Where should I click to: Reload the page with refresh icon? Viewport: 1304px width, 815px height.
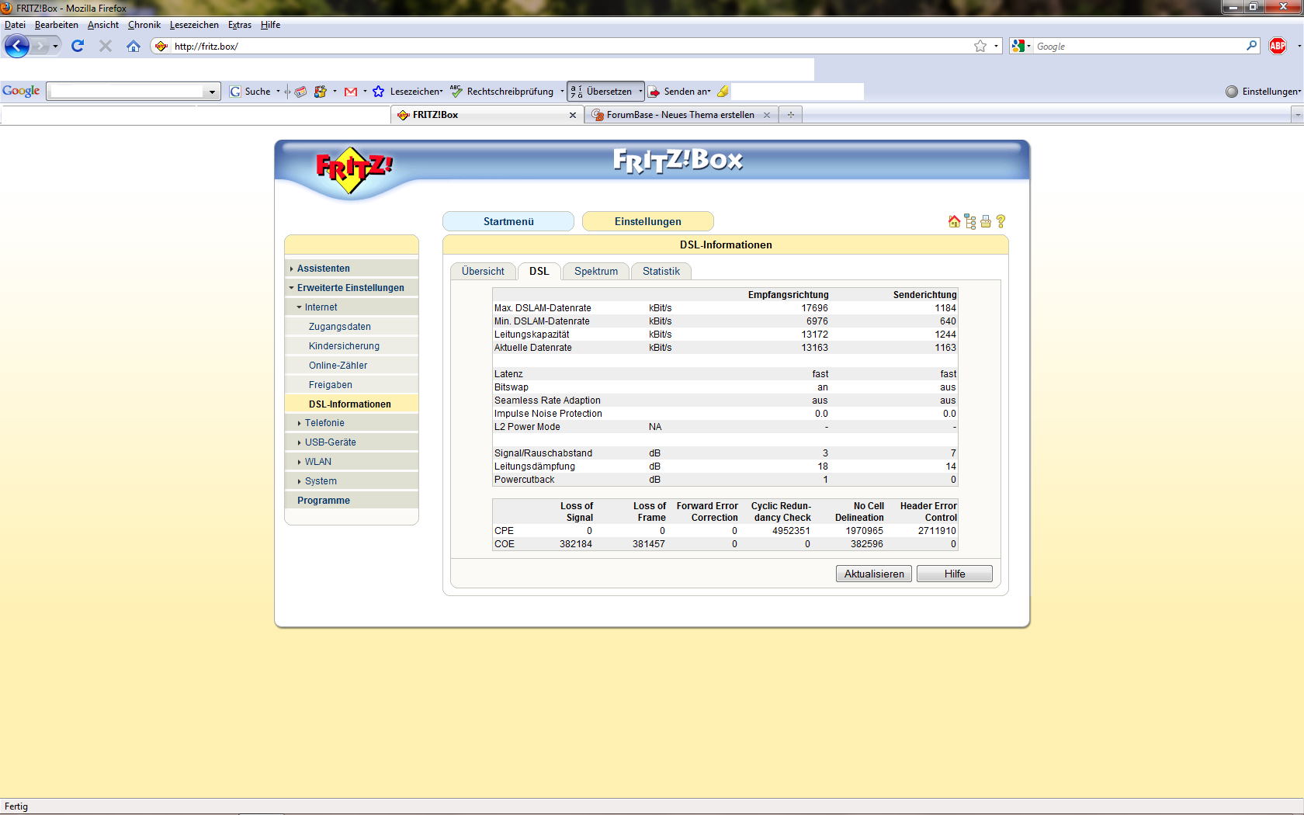pos(77,46)
